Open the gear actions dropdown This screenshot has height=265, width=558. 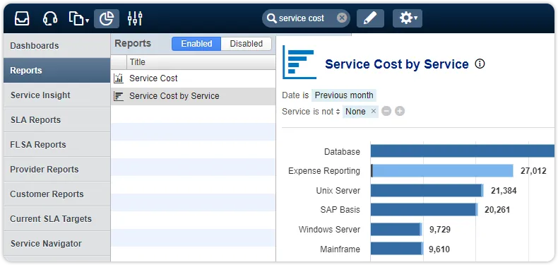click(x=408, y=18)
